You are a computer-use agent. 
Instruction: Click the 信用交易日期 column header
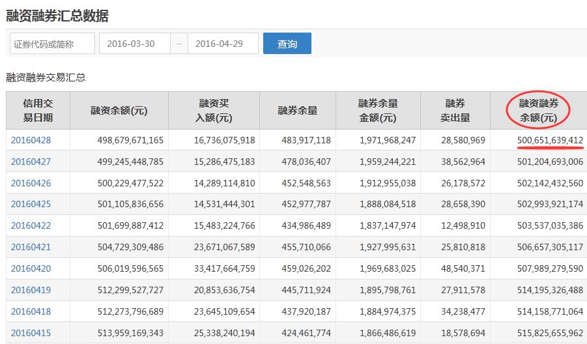38,111
